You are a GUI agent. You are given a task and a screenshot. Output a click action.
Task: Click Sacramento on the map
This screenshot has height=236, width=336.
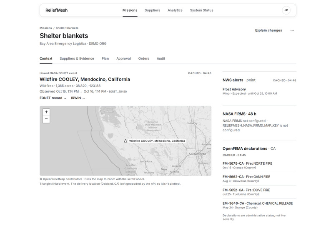pyautogui.click(x=197, y=154)
